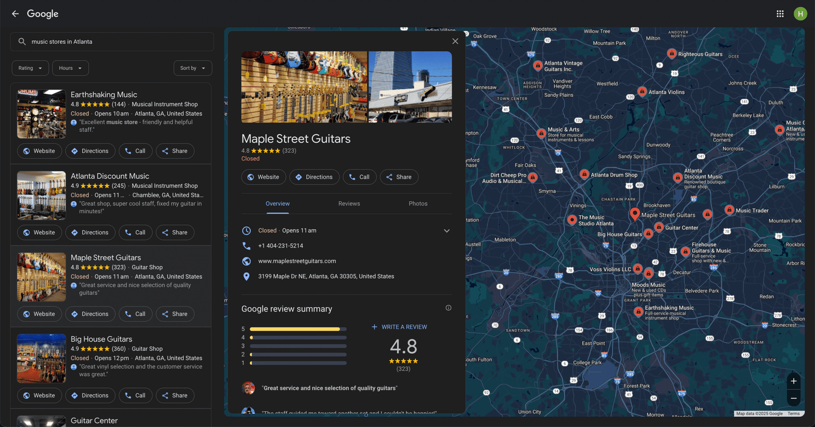Call Big House Guitars

tap(135, 395)
